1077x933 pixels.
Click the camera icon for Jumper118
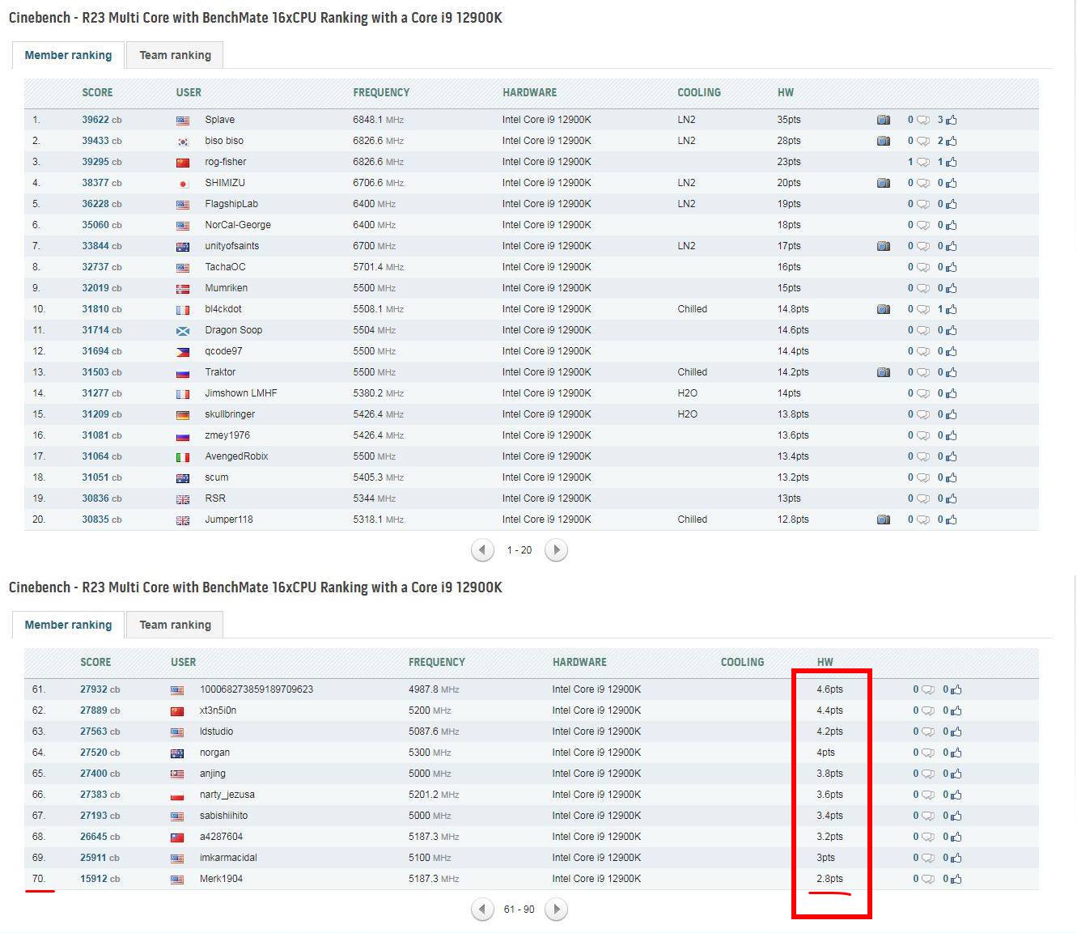coord(883,520)
